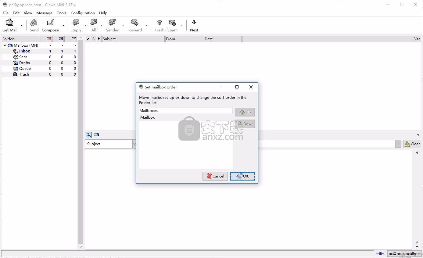Viewport: 423px width, 258px height.
Task: Open Get Mail dropdown arrow
Action: 22,25
